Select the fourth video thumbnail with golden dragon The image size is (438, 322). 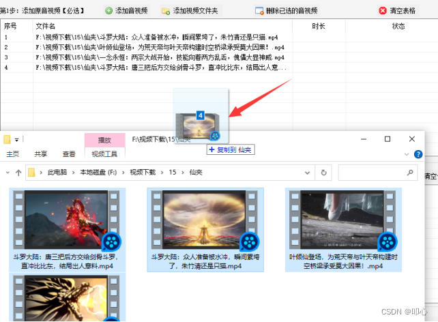[66, 298]
